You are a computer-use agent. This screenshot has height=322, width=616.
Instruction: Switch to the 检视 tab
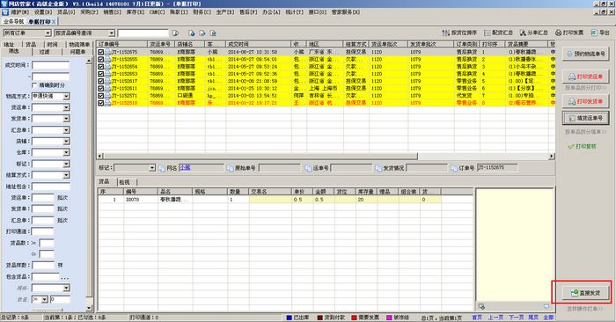(x=125, y=182)
